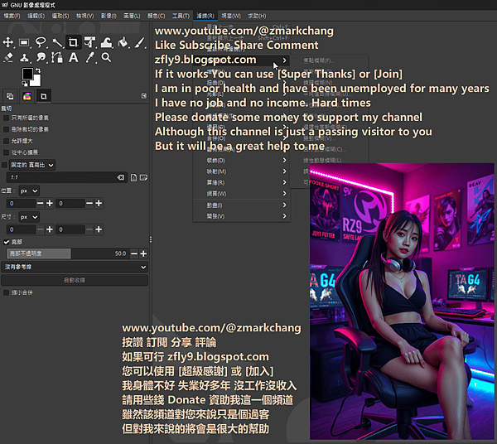This screenshot has height=444, width=497.
Task: Select the Paths tool
Action: [x=57, y=58]
